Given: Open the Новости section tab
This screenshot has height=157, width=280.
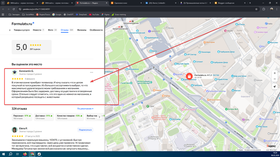Looking at the screenshot, I should click(x=38, y=30).
